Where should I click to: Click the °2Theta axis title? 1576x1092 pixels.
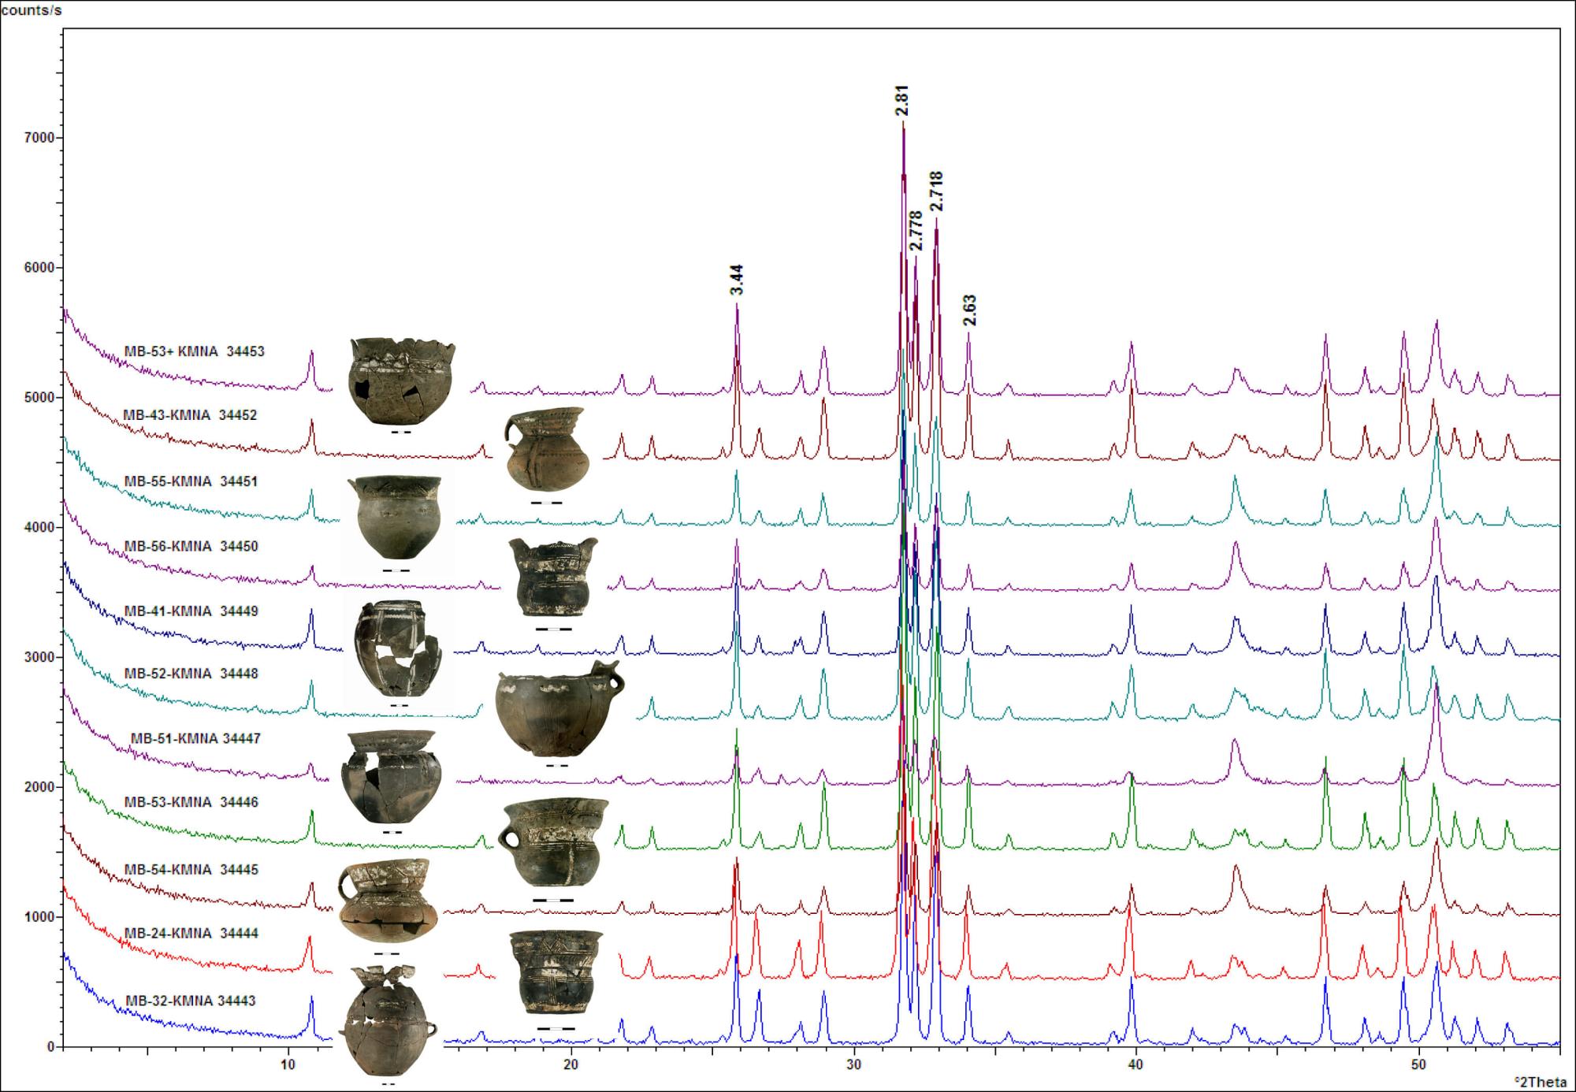1540,1082
